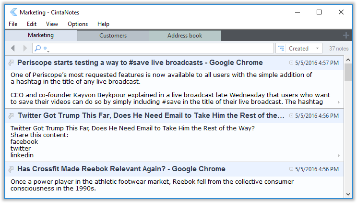
Task: Select the Periscope starts testing note title
Action: click(140, 63)
